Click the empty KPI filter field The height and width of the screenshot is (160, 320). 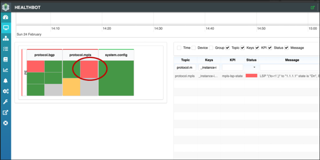(x=232, y=67)
